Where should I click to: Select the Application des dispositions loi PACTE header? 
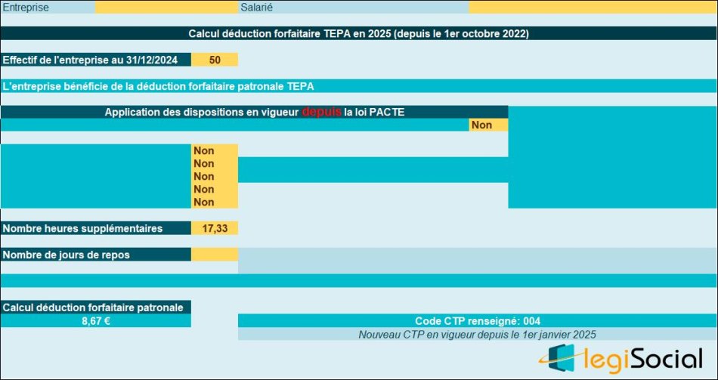(x=254, y=112)
